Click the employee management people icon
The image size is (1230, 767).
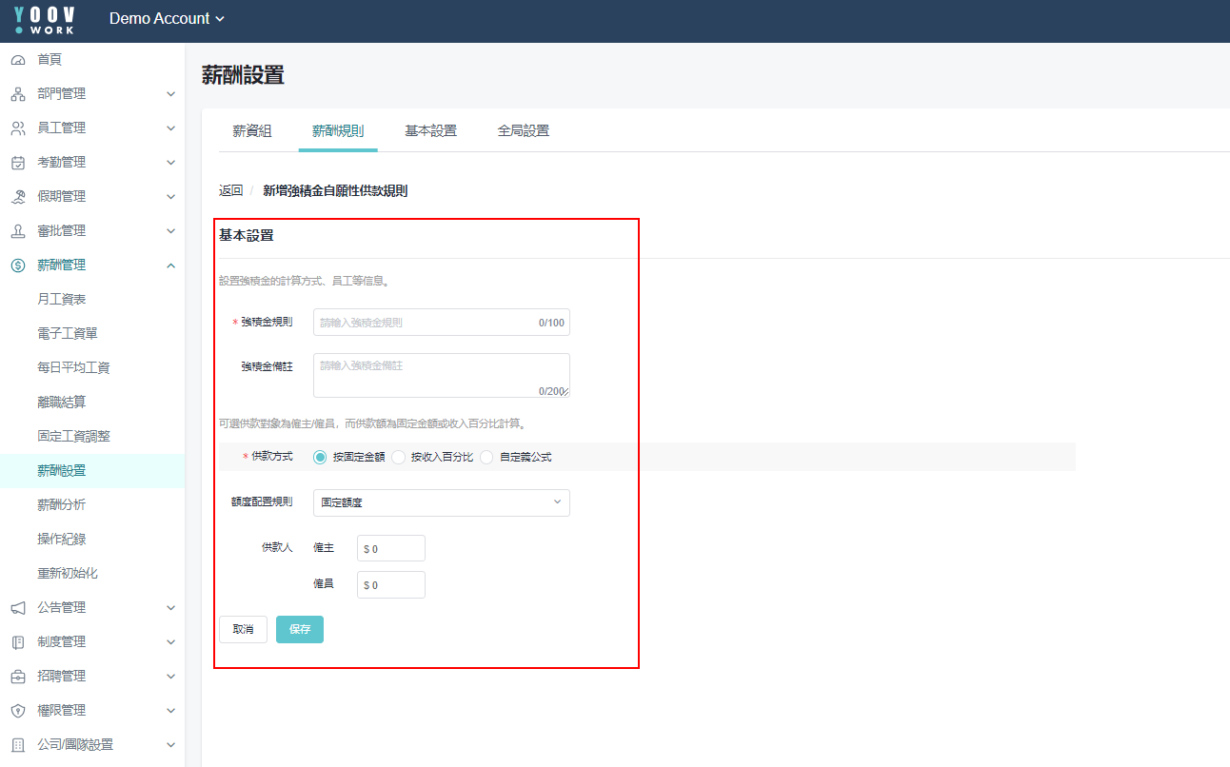click(x=17, y=128)
